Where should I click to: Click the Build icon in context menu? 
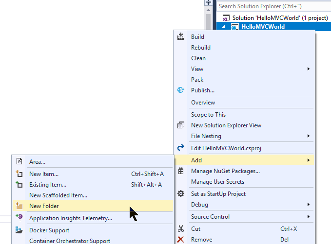181,36
